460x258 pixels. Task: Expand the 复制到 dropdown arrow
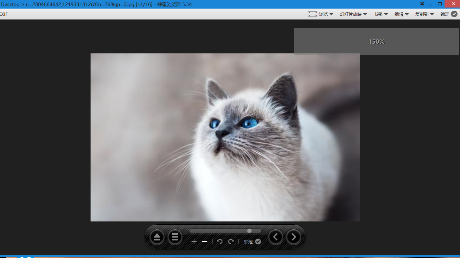coord(432,14)
